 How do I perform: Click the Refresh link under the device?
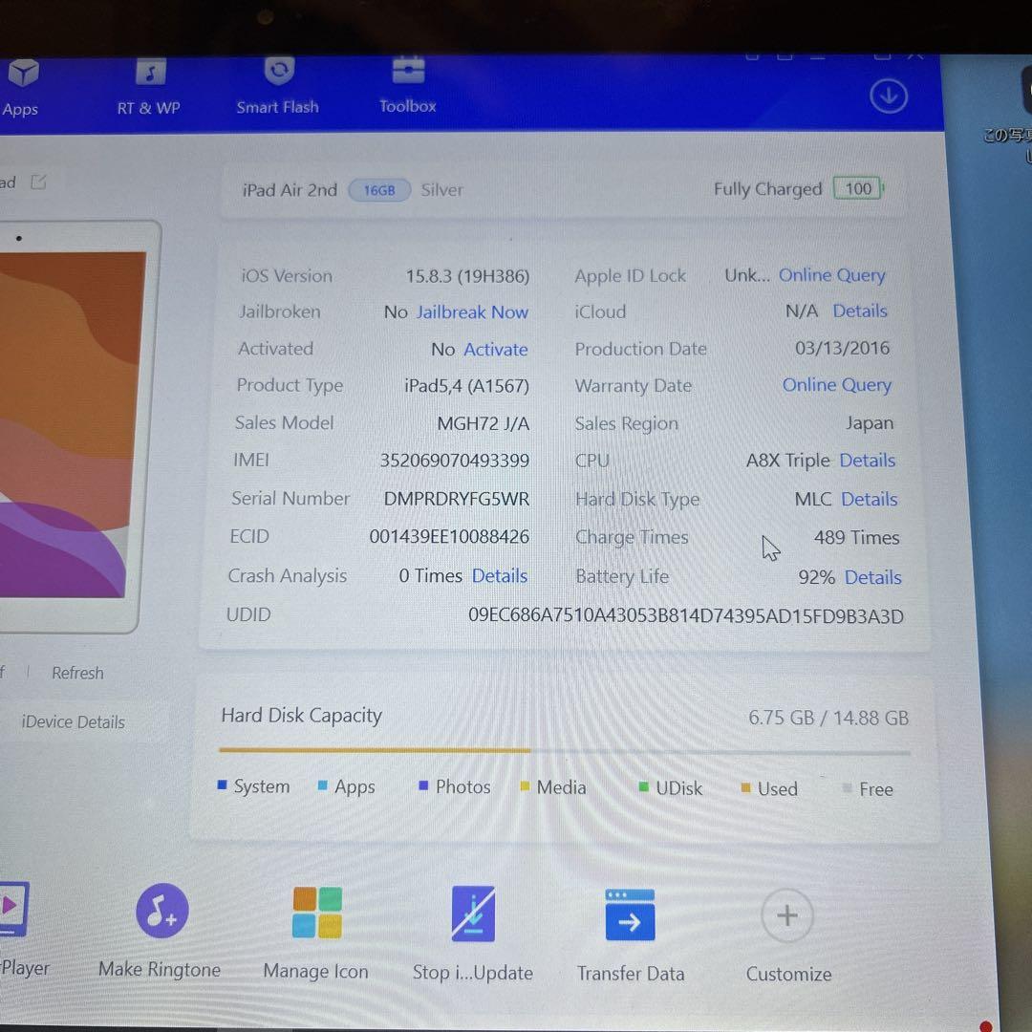point(77,673)
